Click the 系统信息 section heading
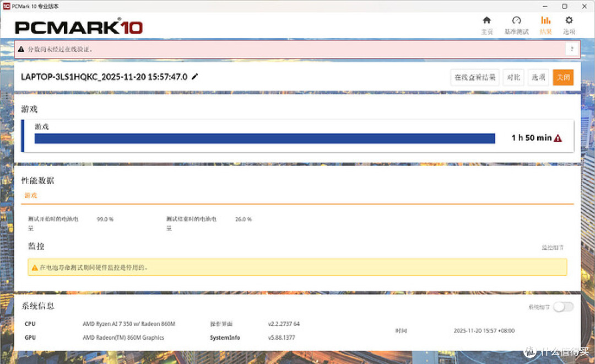This screenshot has height=364, width=595. [37, 306]
